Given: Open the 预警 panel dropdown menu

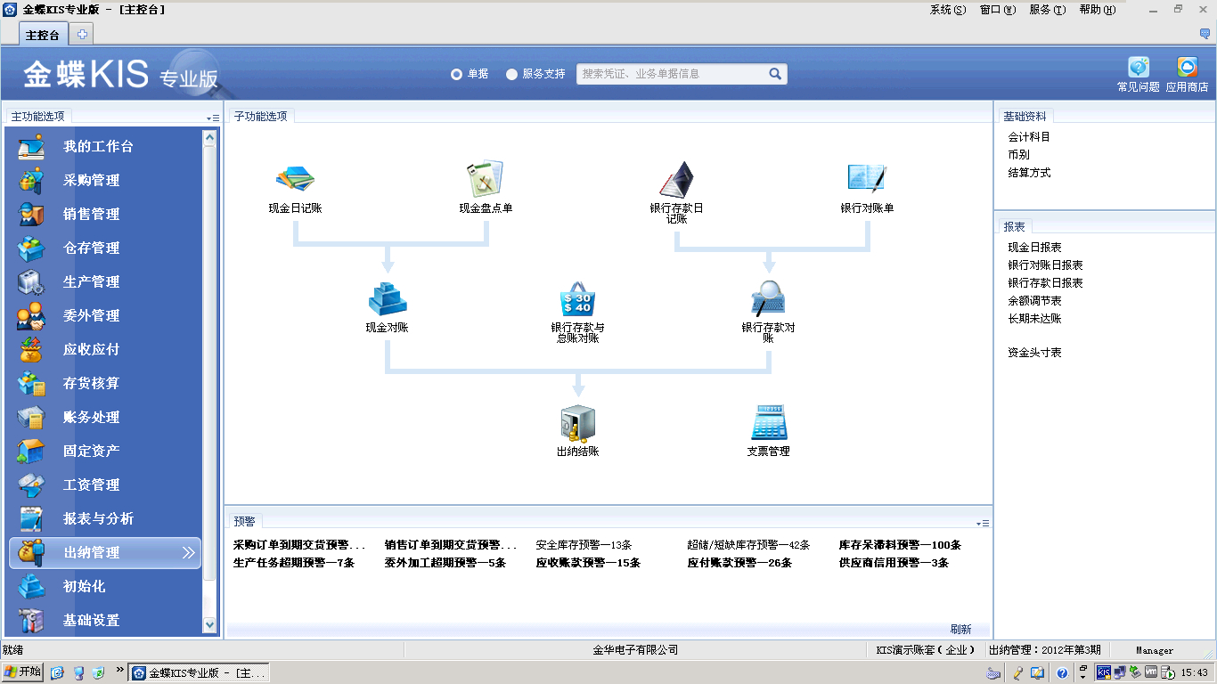Looking at the screenshot, I should 983,523.
